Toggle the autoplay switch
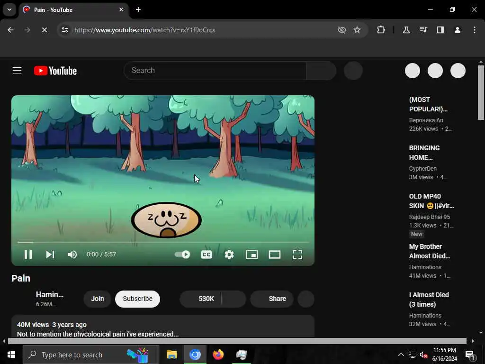Viewport: 485px width, 364px height. pyautogui.click(x=182, y=255)
